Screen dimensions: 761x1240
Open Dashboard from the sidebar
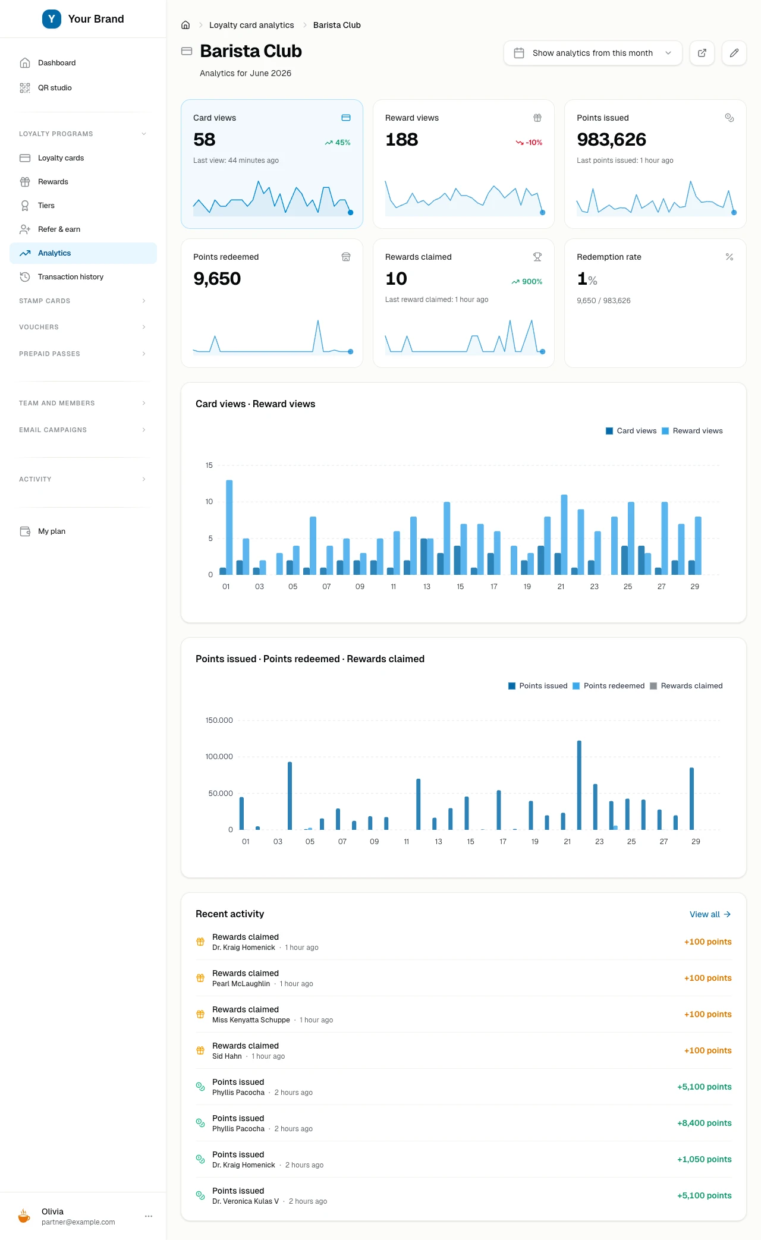coord(83,62)
